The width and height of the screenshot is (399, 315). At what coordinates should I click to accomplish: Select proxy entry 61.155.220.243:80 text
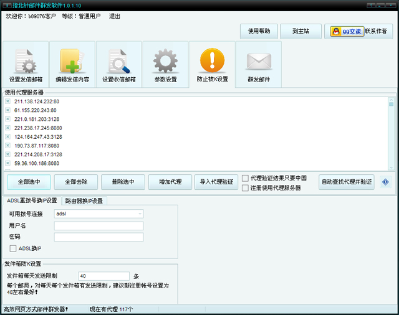pyautogui.click(x=36, y=110)
